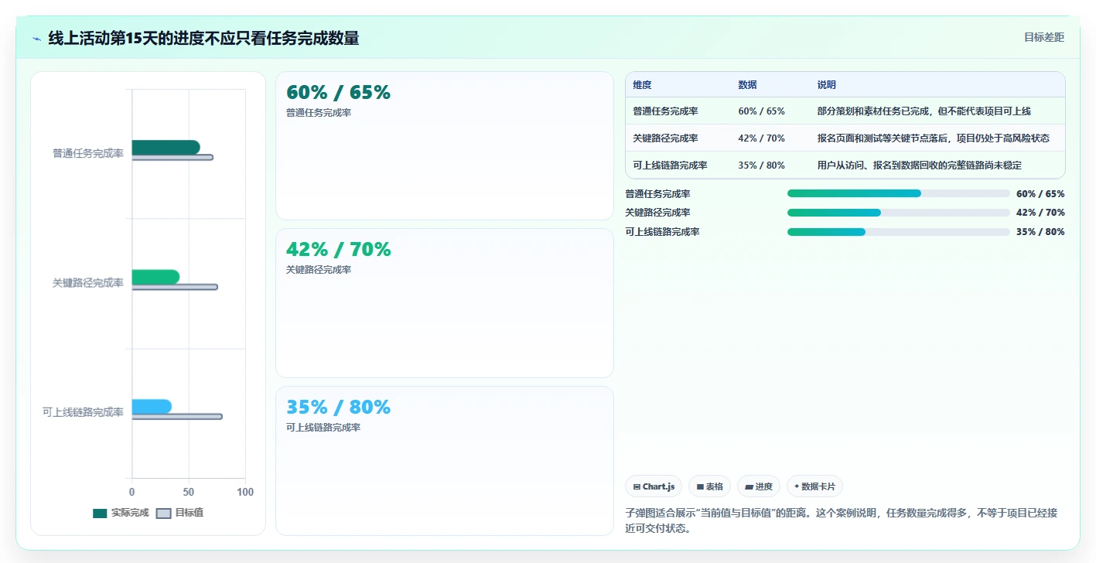Click the 进度 tag chip
The image size is (1096, 563).
coord(759,486)
